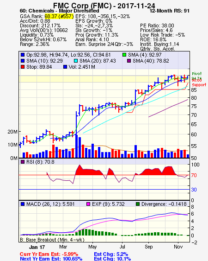Click the red Stop legend swatch

(23, 67)
